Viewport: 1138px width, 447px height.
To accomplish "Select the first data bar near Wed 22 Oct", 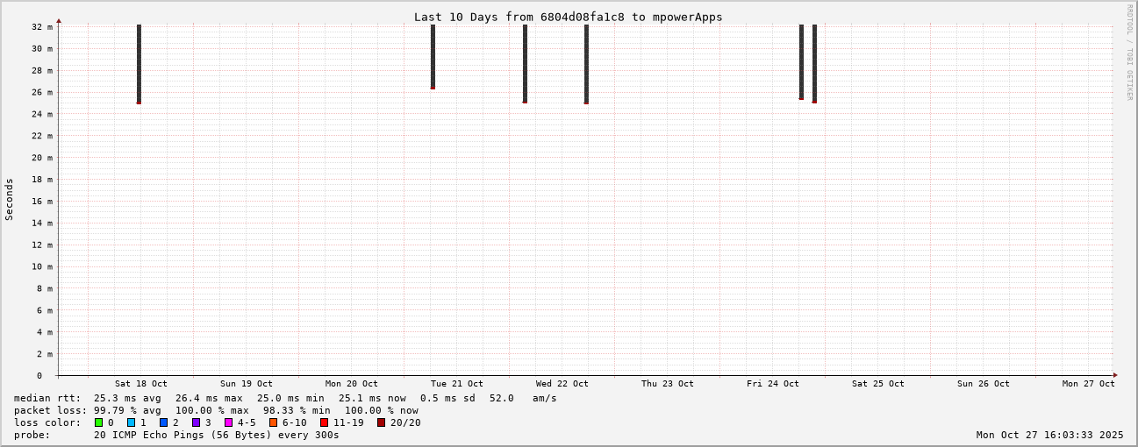I will pyautogui.click(x=525, y=63).
